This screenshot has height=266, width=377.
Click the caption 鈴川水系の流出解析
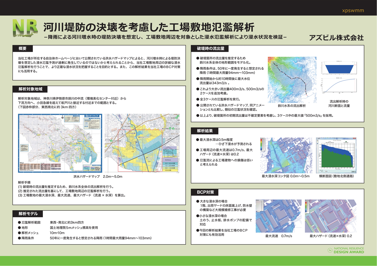coord(292,106)
